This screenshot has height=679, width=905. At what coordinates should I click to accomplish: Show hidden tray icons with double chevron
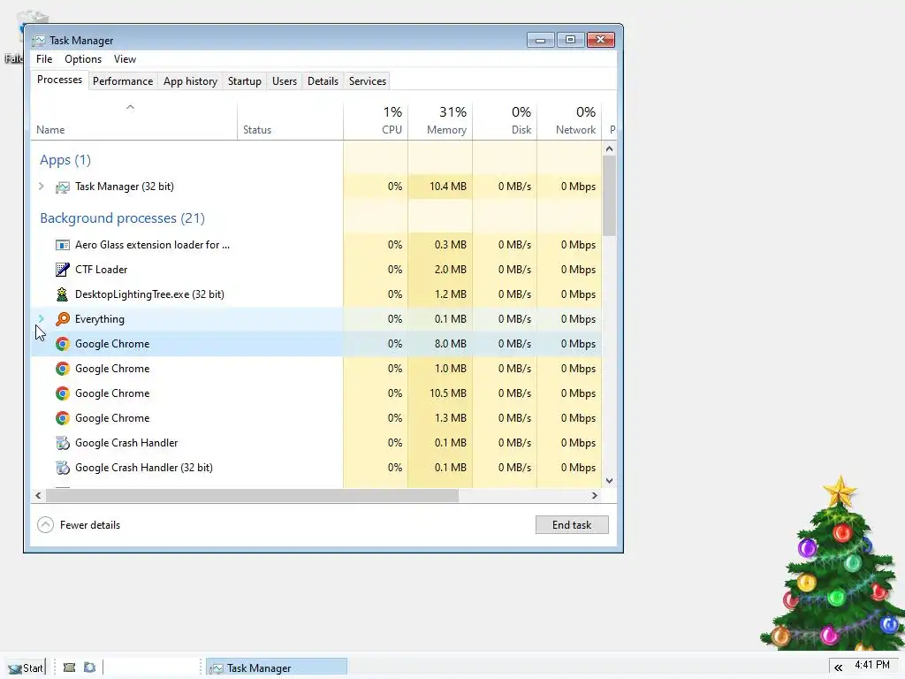pos(838,668)
